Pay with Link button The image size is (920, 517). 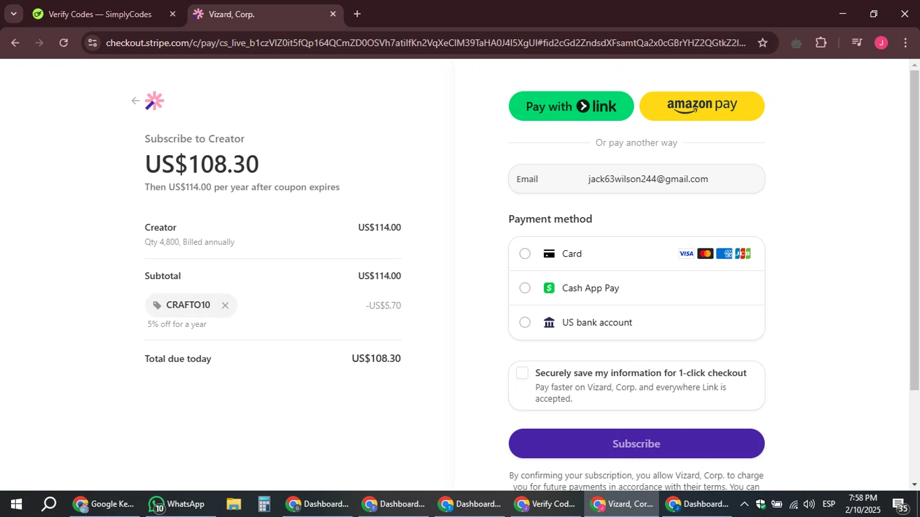tap(571, 106)
